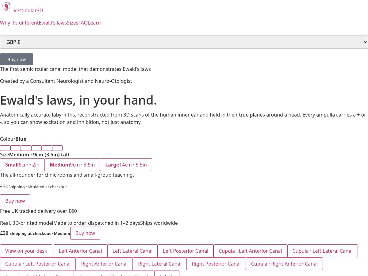Show the Left Posterior Canal view
Screen dimensions: 368x276
point(186,251)
